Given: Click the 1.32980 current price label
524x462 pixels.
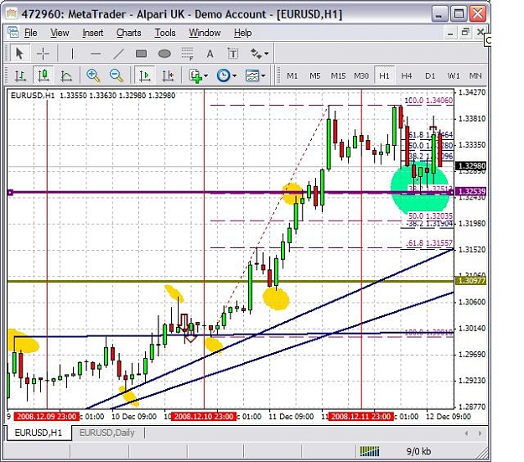Looking at the screenshot, I should tap(471, 166).
